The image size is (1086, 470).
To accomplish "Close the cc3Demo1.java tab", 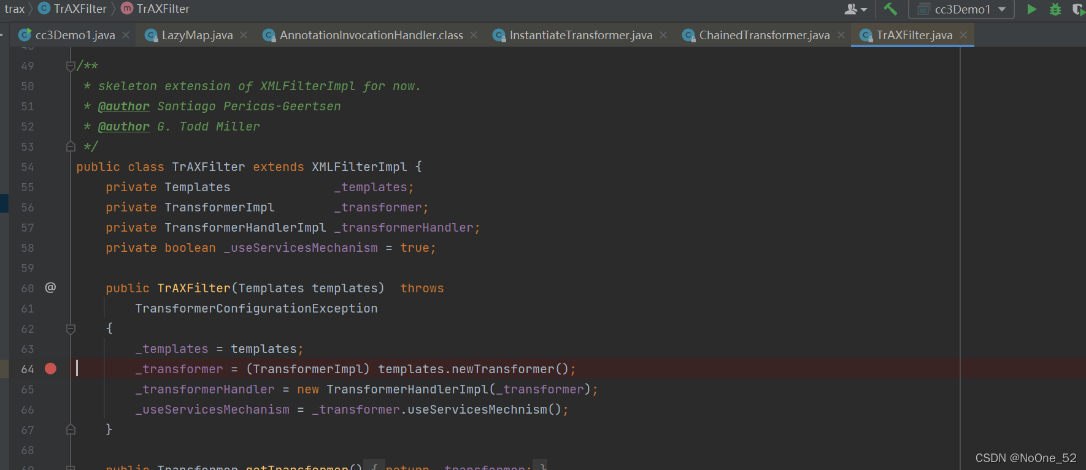I will pos(126,36).
